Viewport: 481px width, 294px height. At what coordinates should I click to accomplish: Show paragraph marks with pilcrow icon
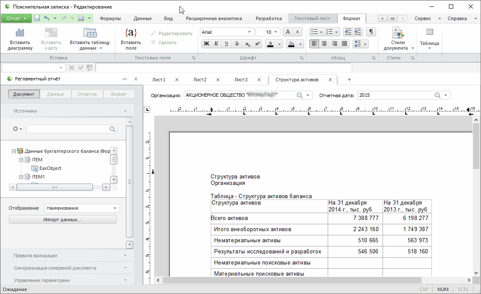click(371, 32)
